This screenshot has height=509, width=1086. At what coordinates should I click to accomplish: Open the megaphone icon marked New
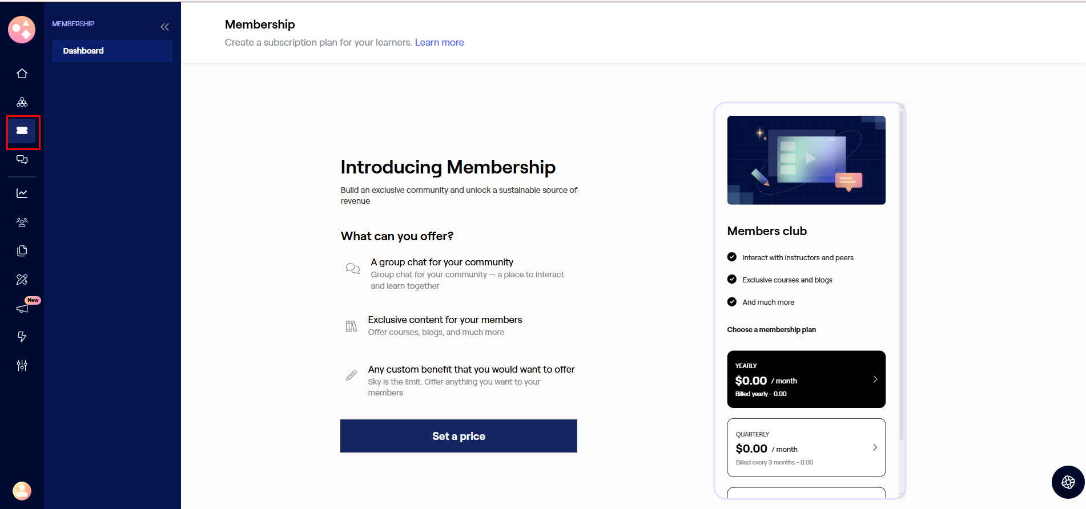click(22, 308)
